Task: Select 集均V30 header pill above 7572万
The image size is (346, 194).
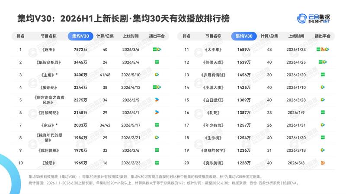Action: pos(80,36)
